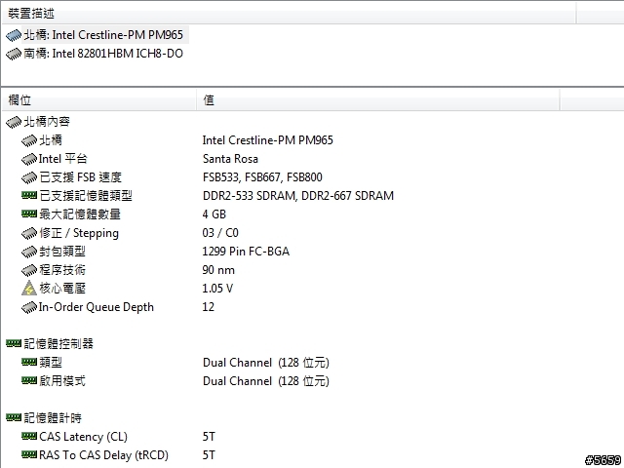
Task: Click the value Intel Crestline-PM PM965 in 值 column
Action: (x=267, y=140)
